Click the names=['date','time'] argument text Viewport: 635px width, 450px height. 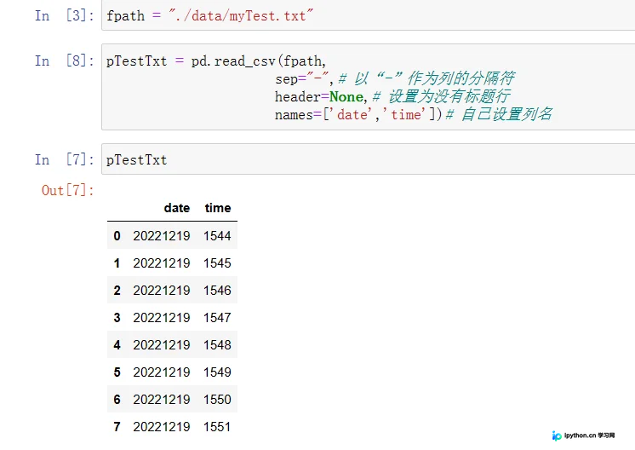tap(358, 115)
